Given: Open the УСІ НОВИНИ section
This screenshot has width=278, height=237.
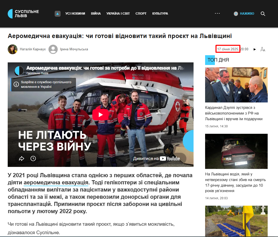Looking at the screenshot, I should [x=75, y=14].
